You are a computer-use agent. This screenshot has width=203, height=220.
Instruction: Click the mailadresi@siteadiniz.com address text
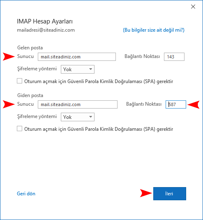[x=46, y=30]
